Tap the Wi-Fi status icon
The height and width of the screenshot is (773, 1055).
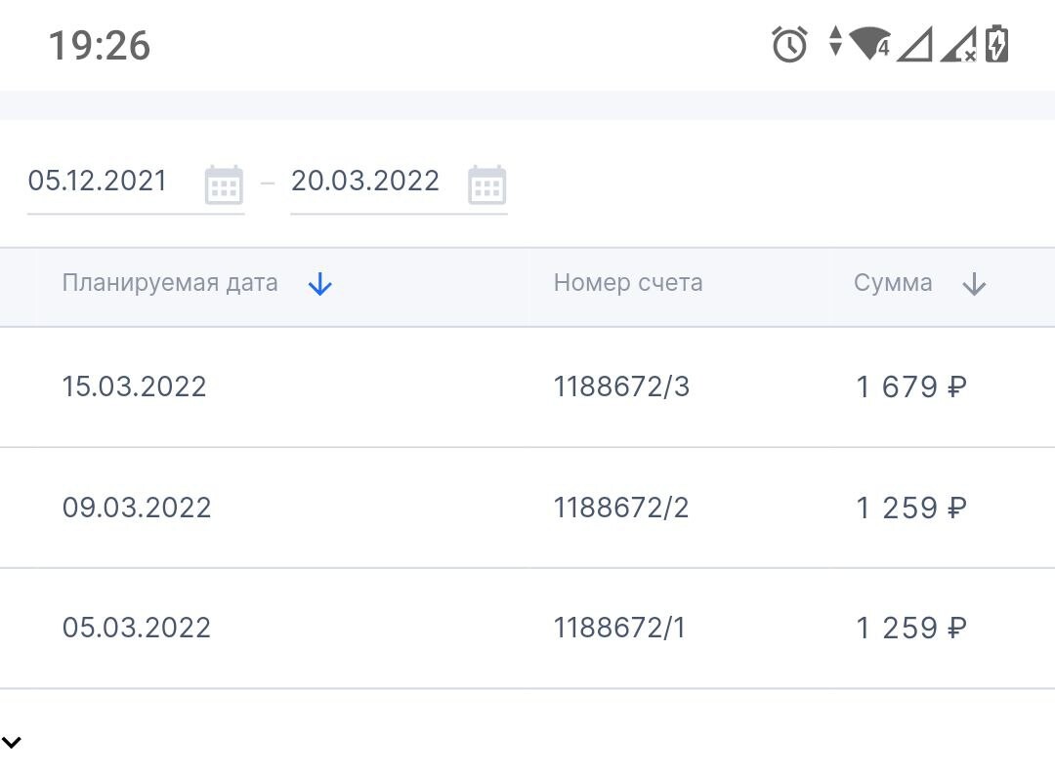pos(868,44)
